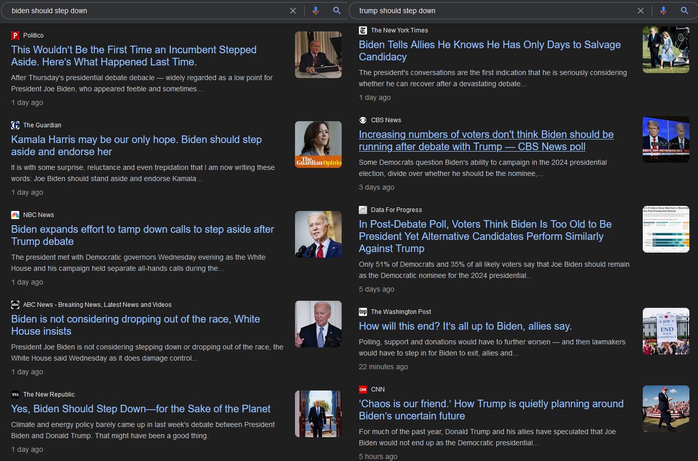
Task: Click the 'Data For Progress' source name
Action: click(396, 210)
